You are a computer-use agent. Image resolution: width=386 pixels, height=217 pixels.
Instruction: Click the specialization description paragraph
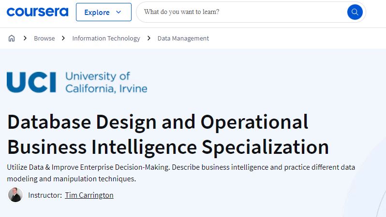(x=181, y=173)
